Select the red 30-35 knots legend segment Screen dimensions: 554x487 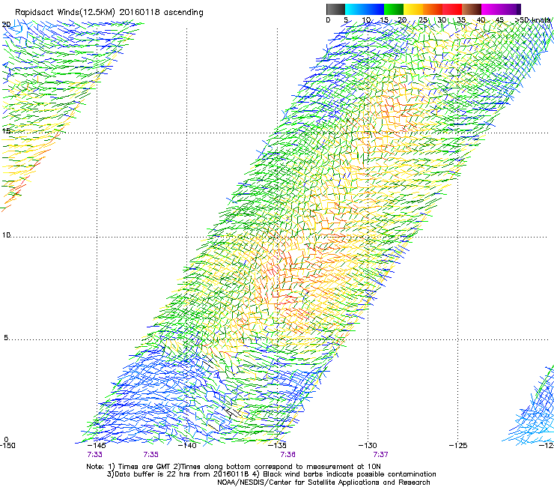click(452, 9)
